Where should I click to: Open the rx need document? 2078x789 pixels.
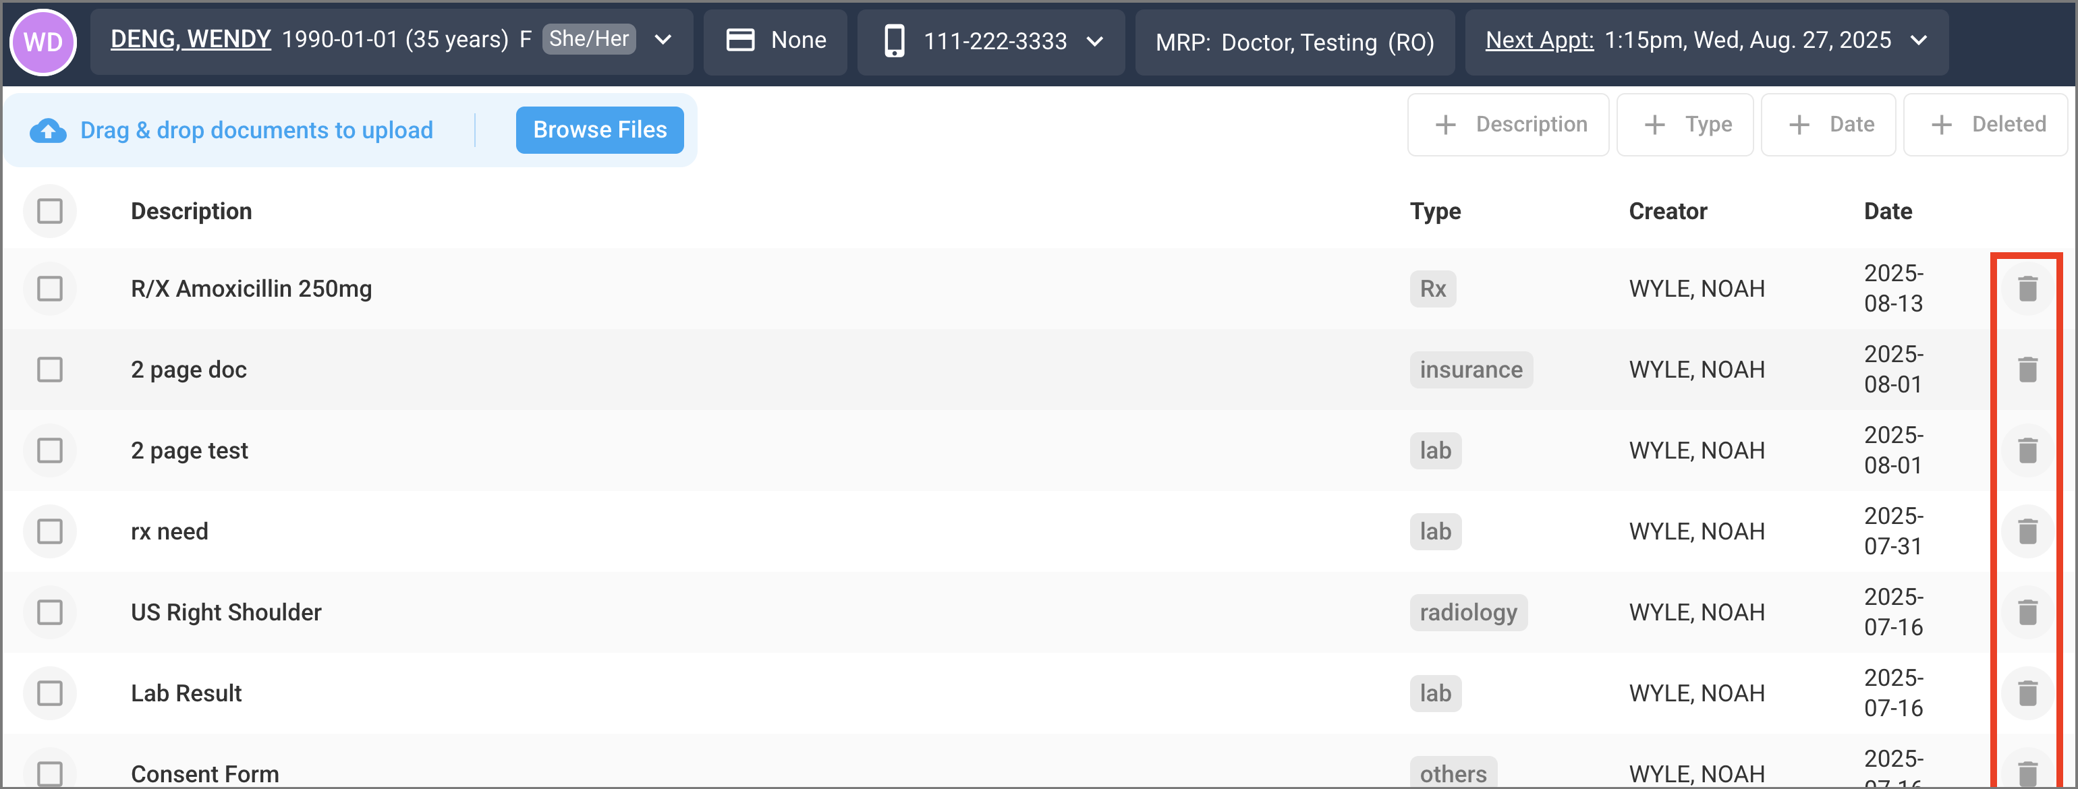point(169,531)
